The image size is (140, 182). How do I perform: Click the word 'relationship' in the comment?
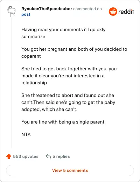click(x=34, y=83)
